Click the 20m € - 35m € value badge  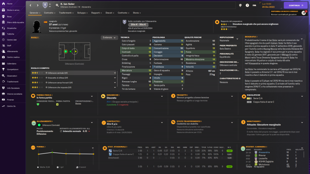tap(138, 25)
